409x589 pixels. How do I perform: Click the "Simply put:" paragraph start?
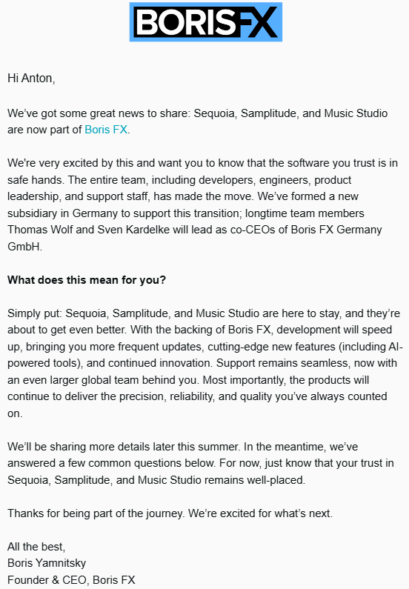click(x=35, y=313)
